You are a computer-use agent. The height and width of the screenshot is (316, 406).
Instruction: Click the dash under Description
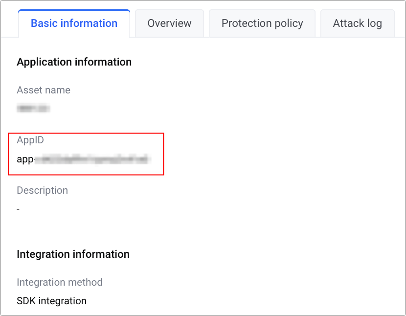(x=18, y=209)
